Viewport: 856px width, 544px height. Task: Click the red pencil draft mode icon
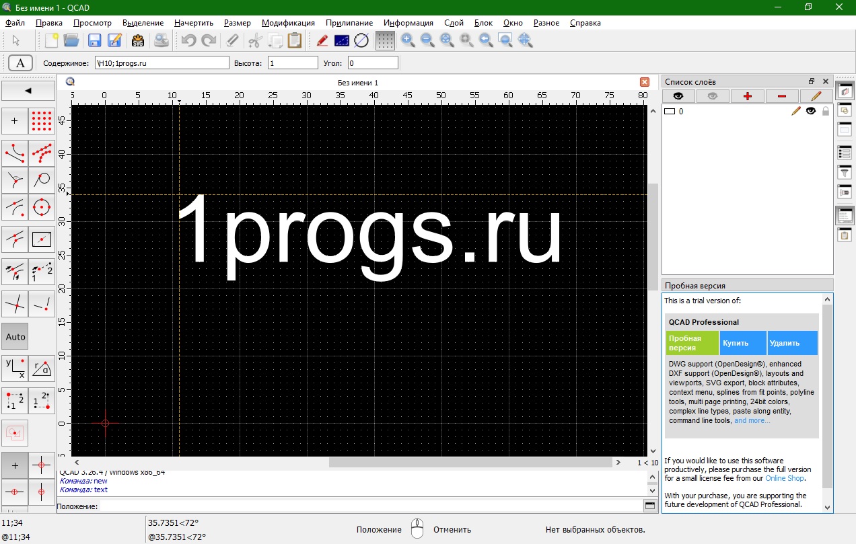(x=322, y=40)
